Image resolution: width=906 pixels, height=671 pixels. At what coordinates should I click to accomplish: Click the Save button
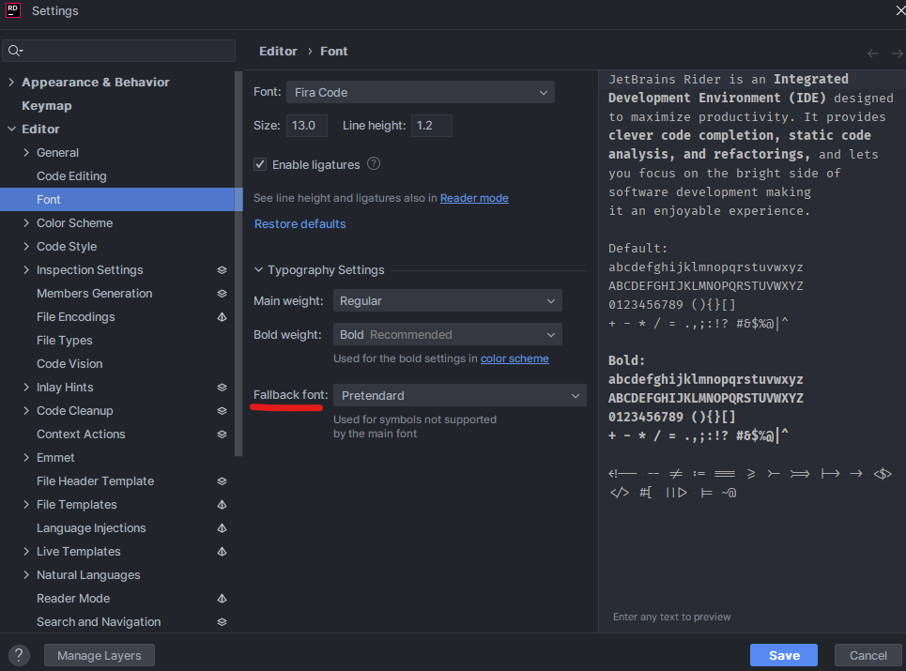click(x=784, y=655)
